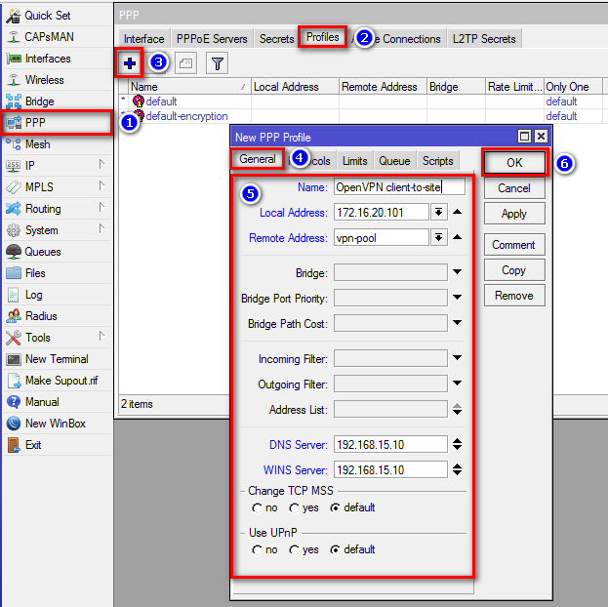Open Mesh menu entry

(58, 144)
